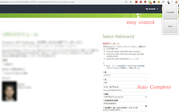
Task: Click the gray person extension icon
Action: (x=168, y=2)
